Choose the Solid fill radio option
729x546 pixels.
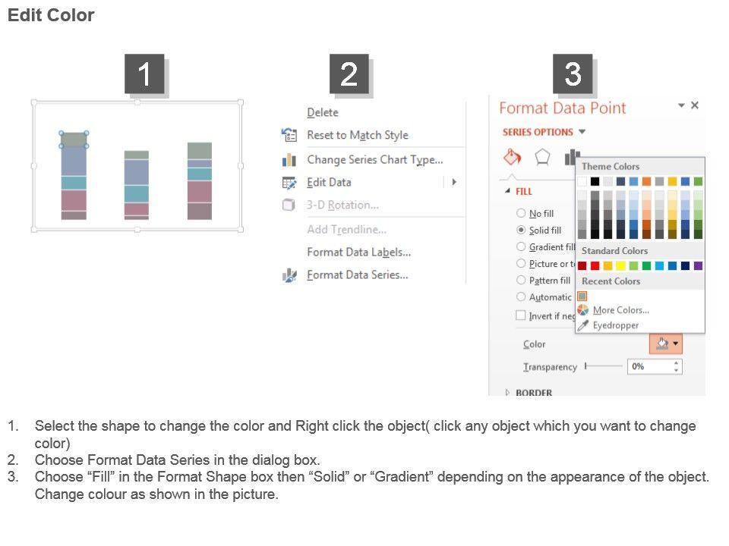521,230
